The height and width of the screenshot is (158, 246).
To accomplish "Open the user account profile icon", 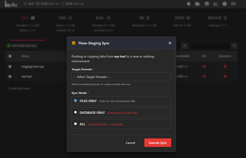I will pyautogui.click(x=207, y=4).
